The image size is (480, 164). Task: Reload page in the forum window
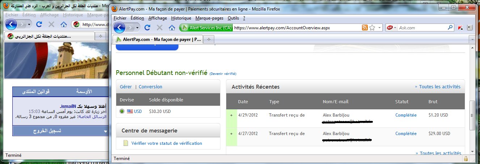tap(39, 25)
